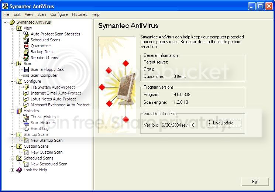Click the New Scheduled Scan icon
This screenshot has width=275, height=192.
click(x=26, y=164)
